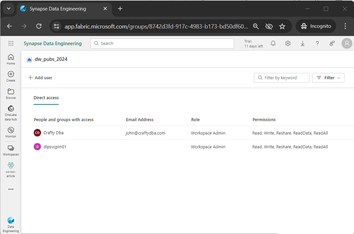The height and width of the screenshot is (234, 354).
Task: Open the Chrome three-dot menu
Action: tap(345, 26)
